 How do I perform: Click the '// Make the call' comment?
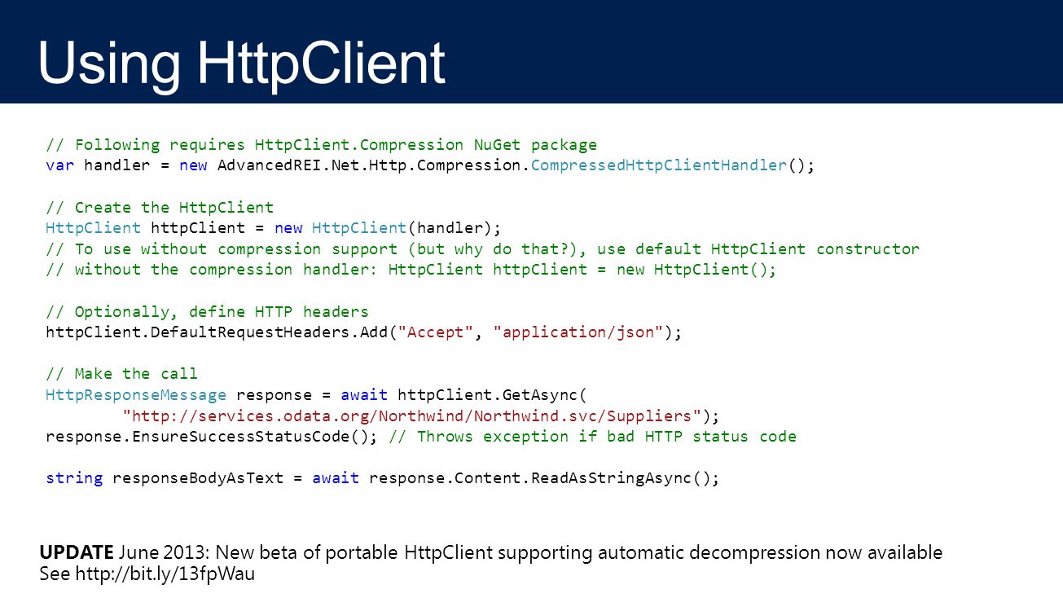tap(122, 374)
